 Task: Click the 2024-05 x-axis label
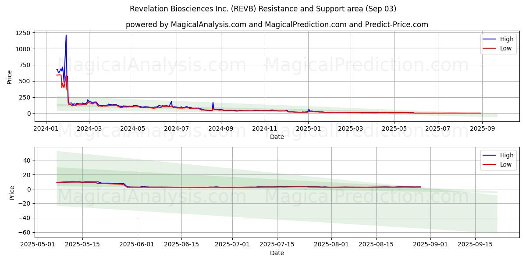pyautogui.click(x=133, y=128)
